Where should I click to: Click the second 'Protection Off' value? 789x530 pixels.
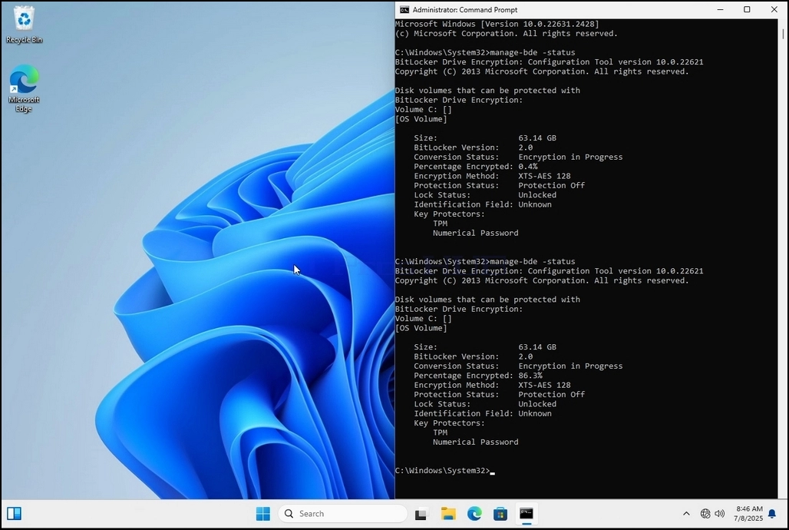552,395
